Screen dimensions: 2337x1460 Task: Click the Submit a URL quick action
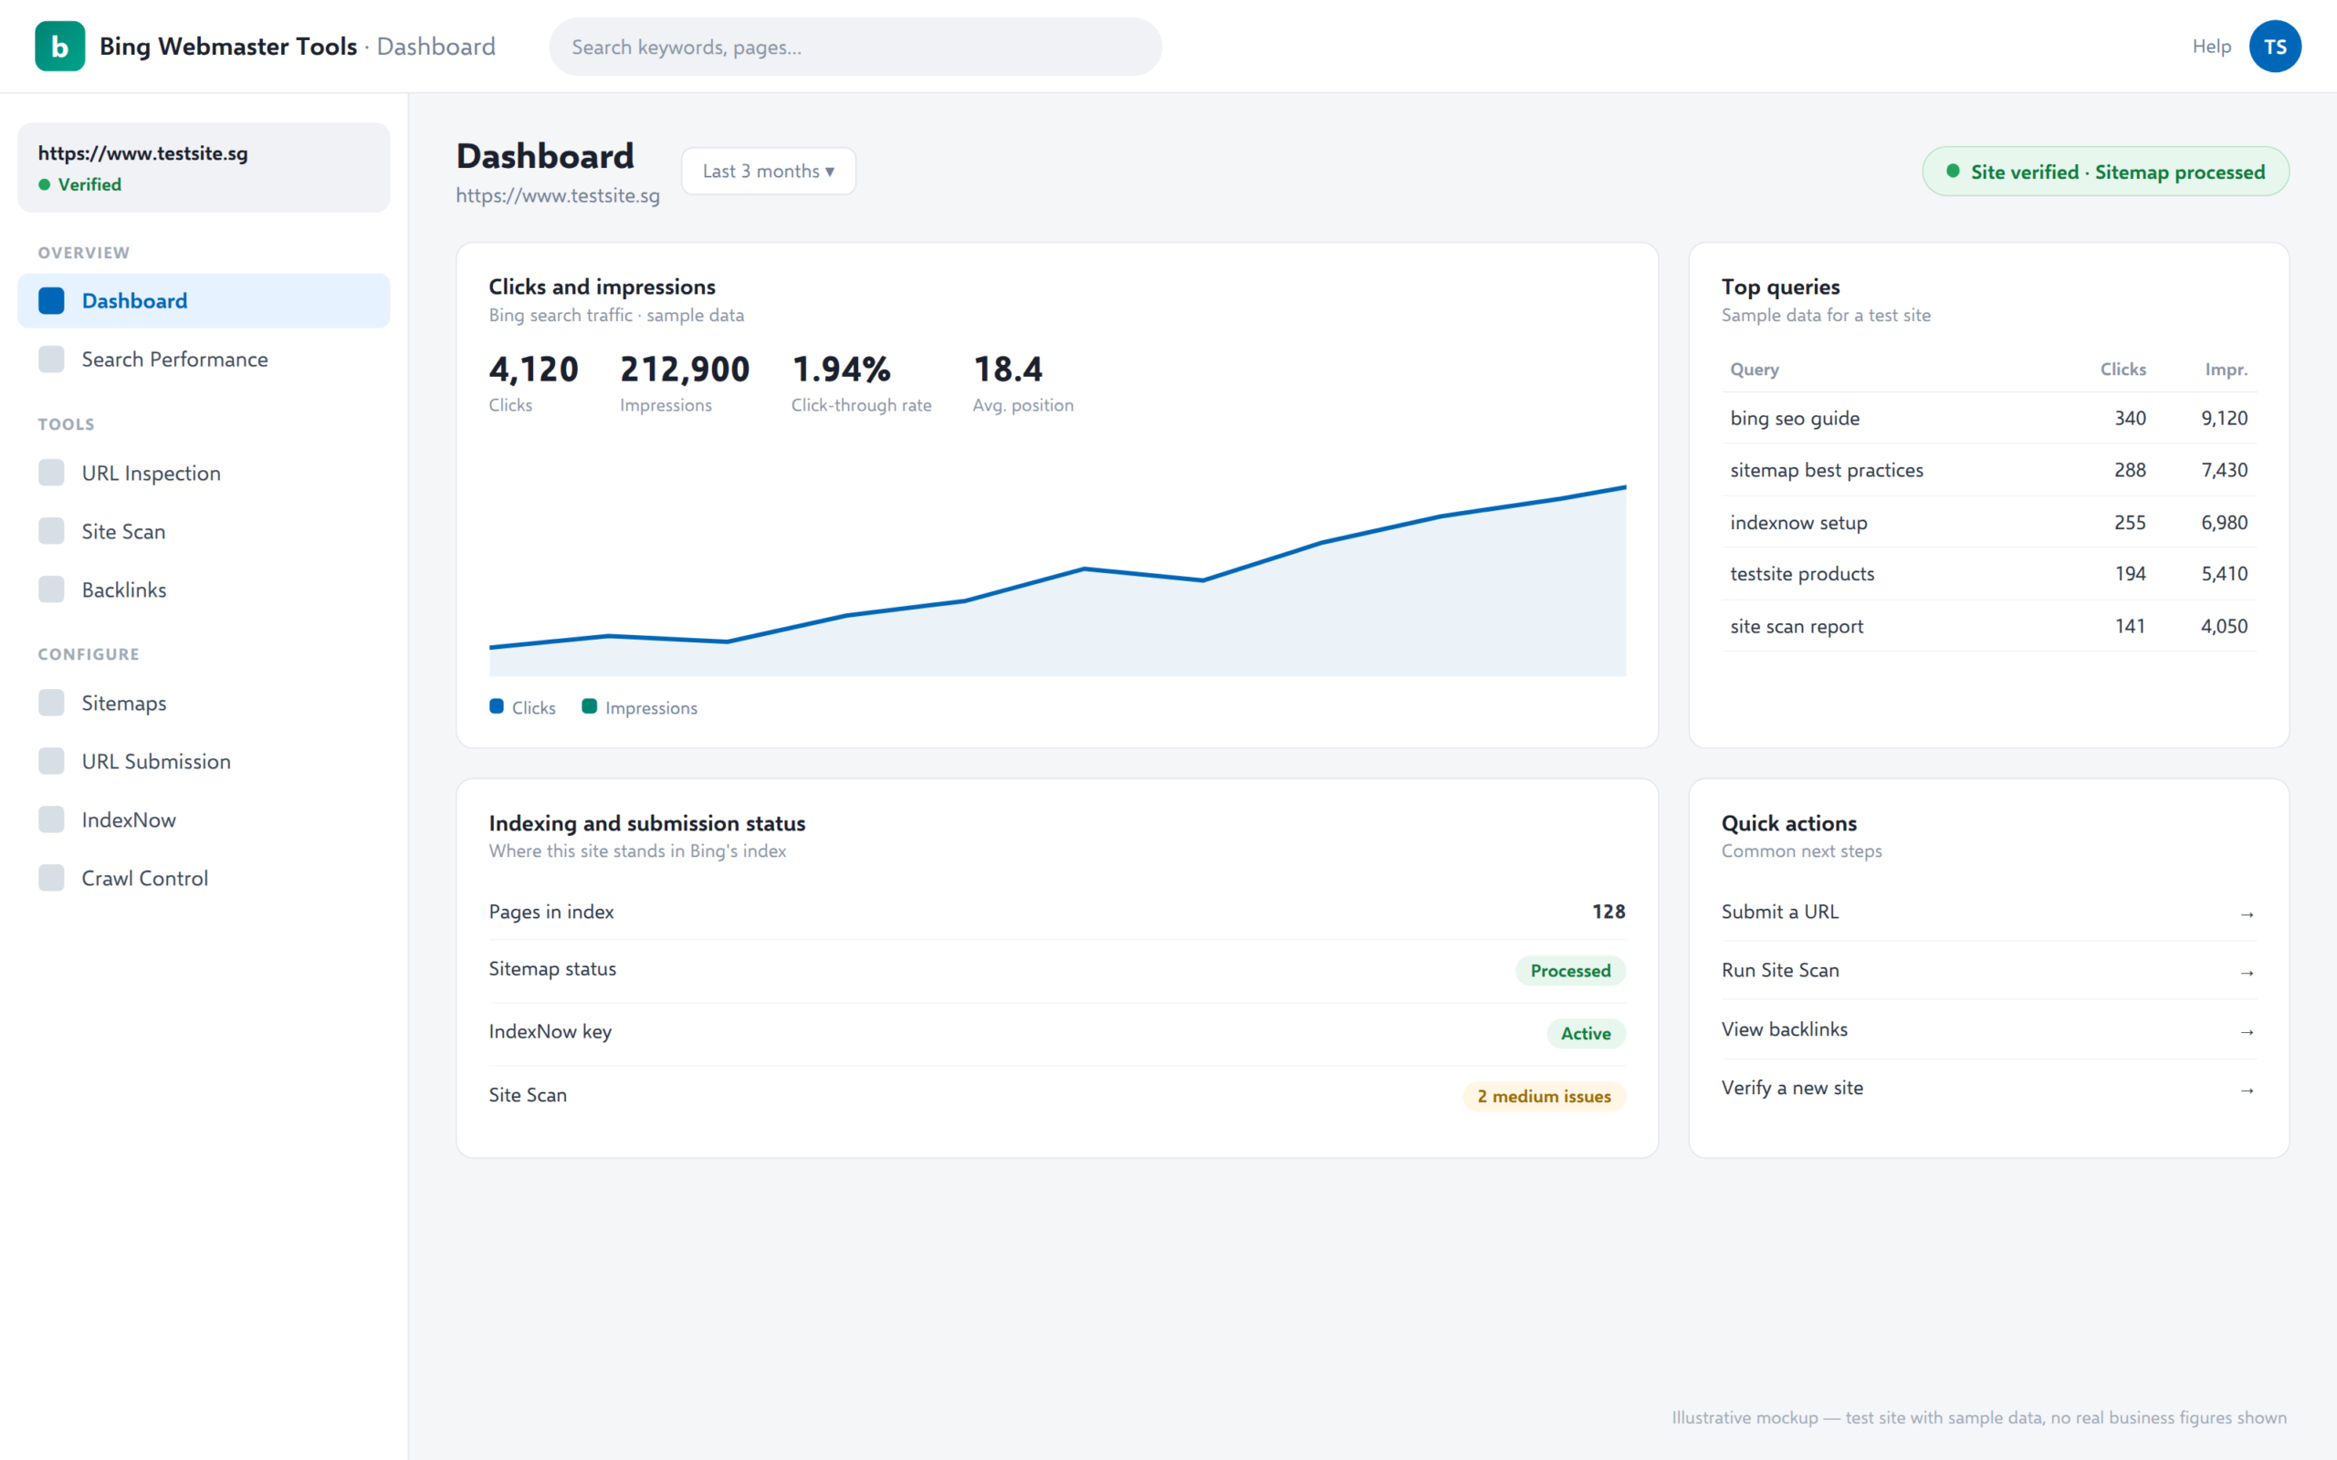[1988, 912]
